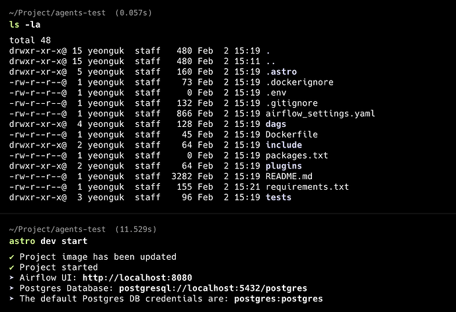Click the Dockerfile entry
Screen dimensions: 456x312
click(292, 134)
